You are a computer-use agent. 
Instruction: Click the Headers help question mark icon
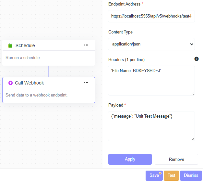[x=196, y=59]
